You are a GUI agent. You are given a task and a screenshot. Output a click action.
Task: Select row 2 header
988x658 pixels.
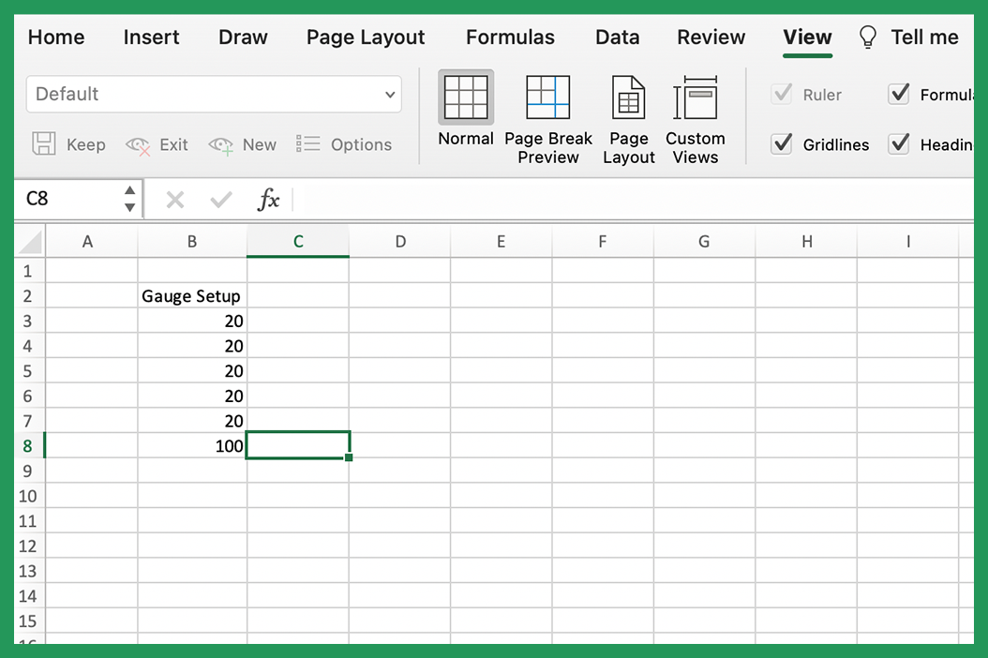click(28, 295)
